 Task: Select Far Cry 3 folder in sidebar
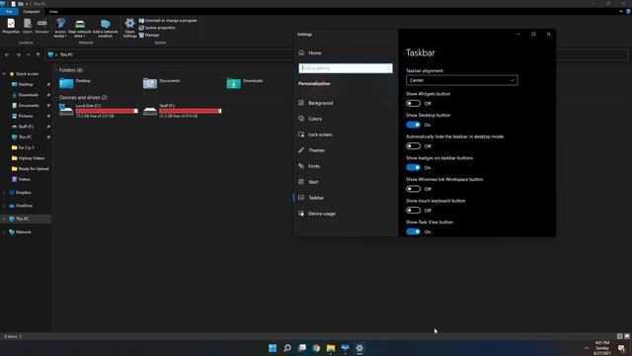27,147
